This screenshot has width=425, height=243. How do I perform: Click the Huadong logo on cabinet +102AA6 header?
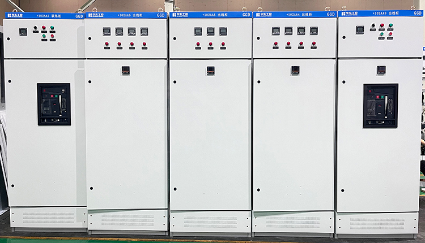[x=93, y=15]
